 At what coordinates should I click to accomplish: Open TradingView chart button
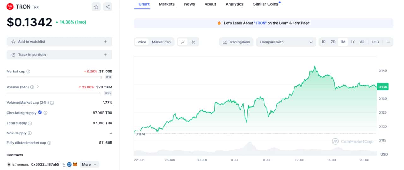point(236,42)
